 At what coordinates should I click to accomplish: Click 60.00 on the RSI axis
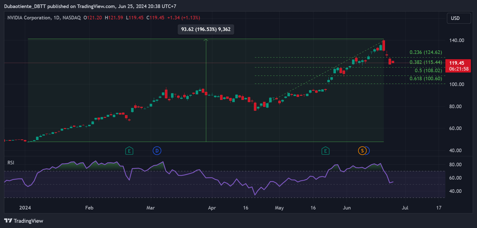point(455,178)
